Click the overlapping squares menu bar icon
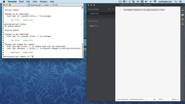 [133, 1]
